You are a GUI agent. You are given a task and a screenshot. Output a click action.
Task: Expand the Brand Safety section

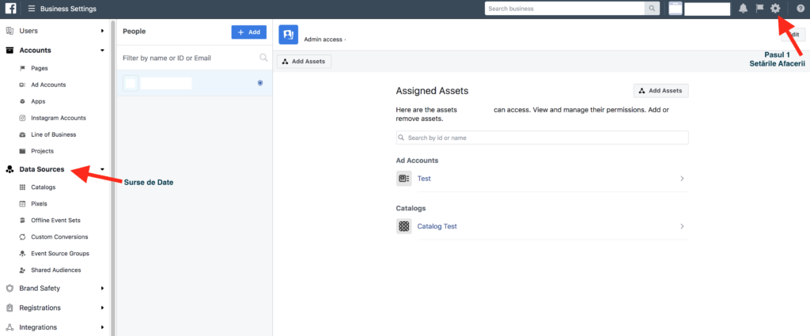coord(102,289)
